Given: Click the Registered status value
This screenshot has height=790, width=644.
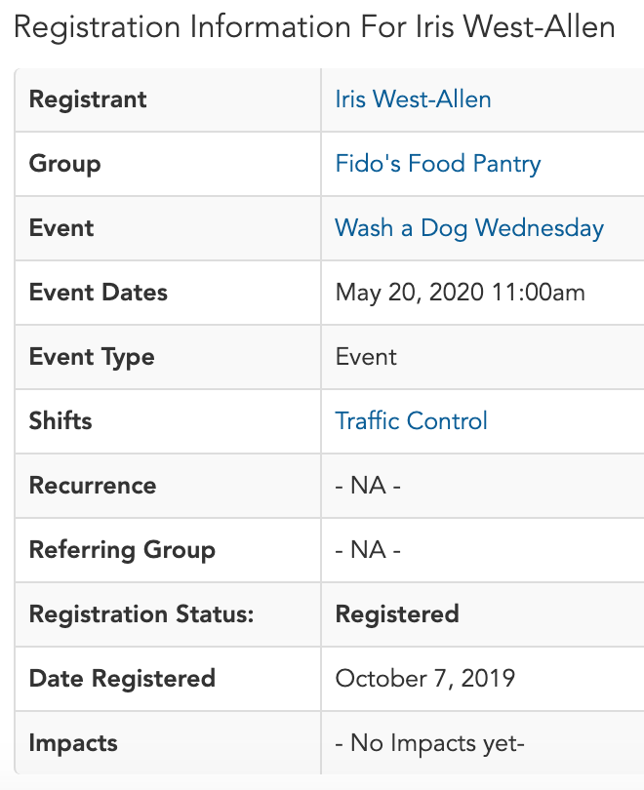Looking at the screenshot, I should 397,614.
